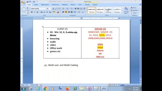Clear all text formatting

[x=59, y=9]
